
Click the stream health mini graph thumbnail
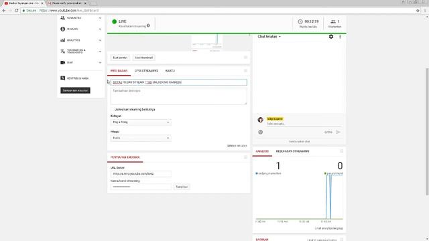[x=207, y=42]
